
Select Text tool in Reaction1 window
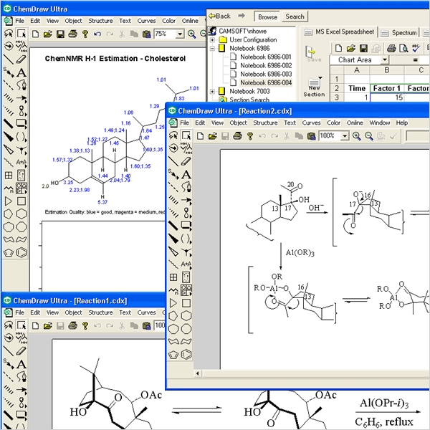click(21, 364)
